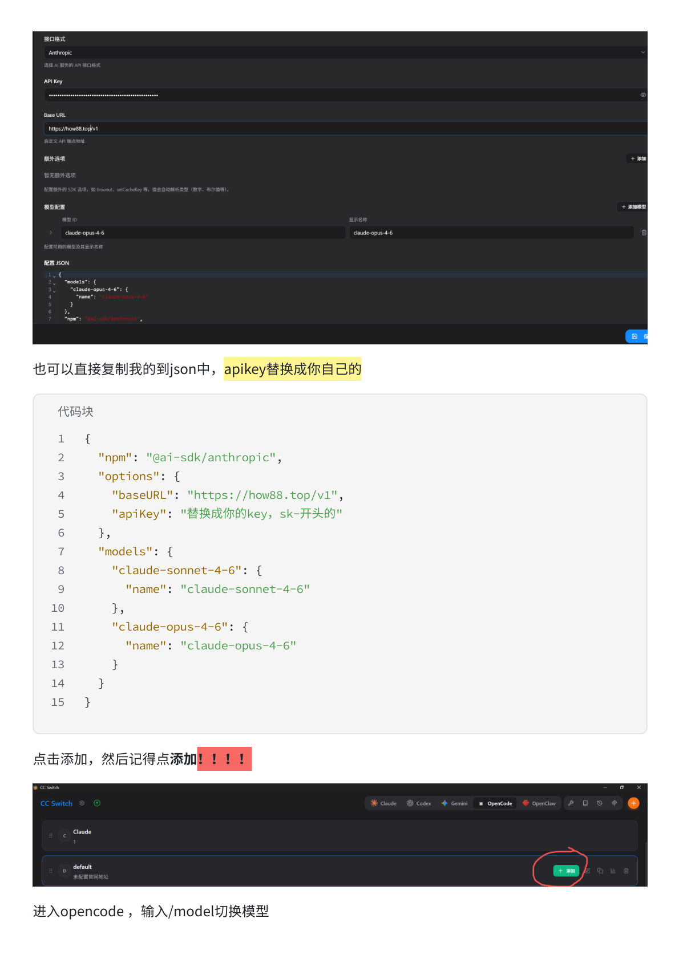Click the CC Switch title link

(x=56, y=803)
